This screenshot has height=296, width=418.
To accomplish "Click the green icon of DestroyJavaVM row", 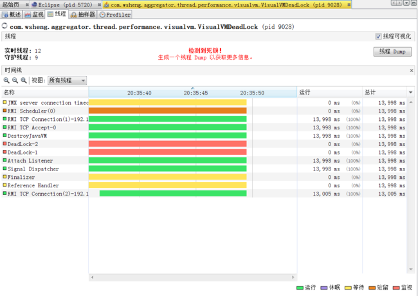I will point(5,135).
